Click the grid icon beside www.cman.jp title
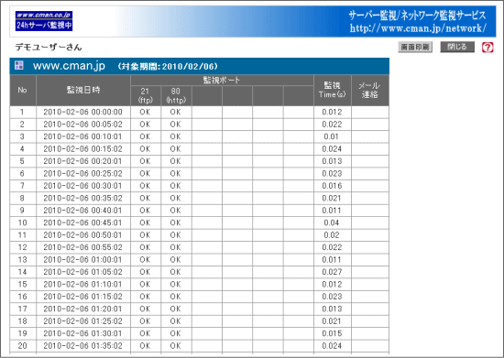 [19, 65]
